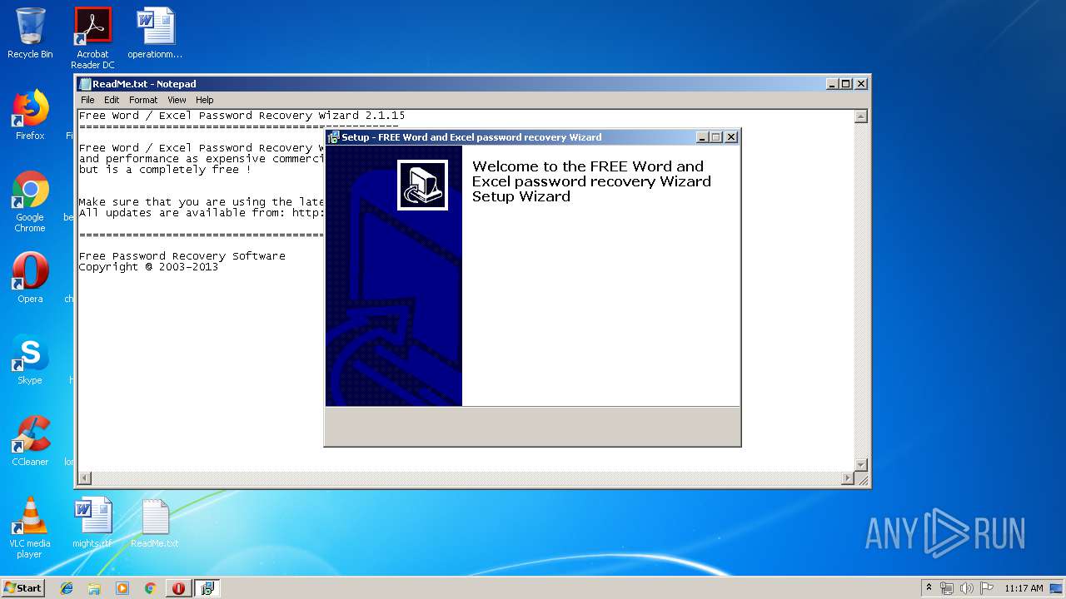Maximize the Setup wizard window
The width and height of the screenshot is (1066, 599).
point(716,137)
